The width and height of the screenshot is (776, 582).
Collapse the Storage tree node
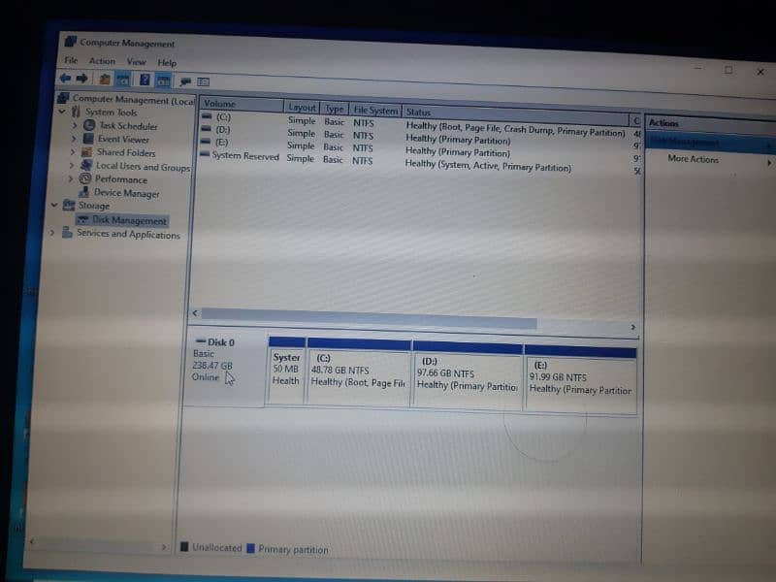(54, 206)
